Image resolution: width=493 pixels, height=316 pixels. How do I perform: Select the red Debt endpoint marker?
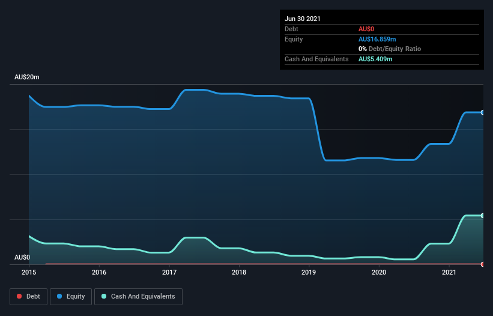coord(483,264)
